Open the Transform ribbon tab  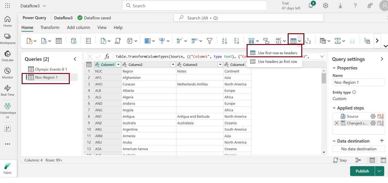(50, 27)
